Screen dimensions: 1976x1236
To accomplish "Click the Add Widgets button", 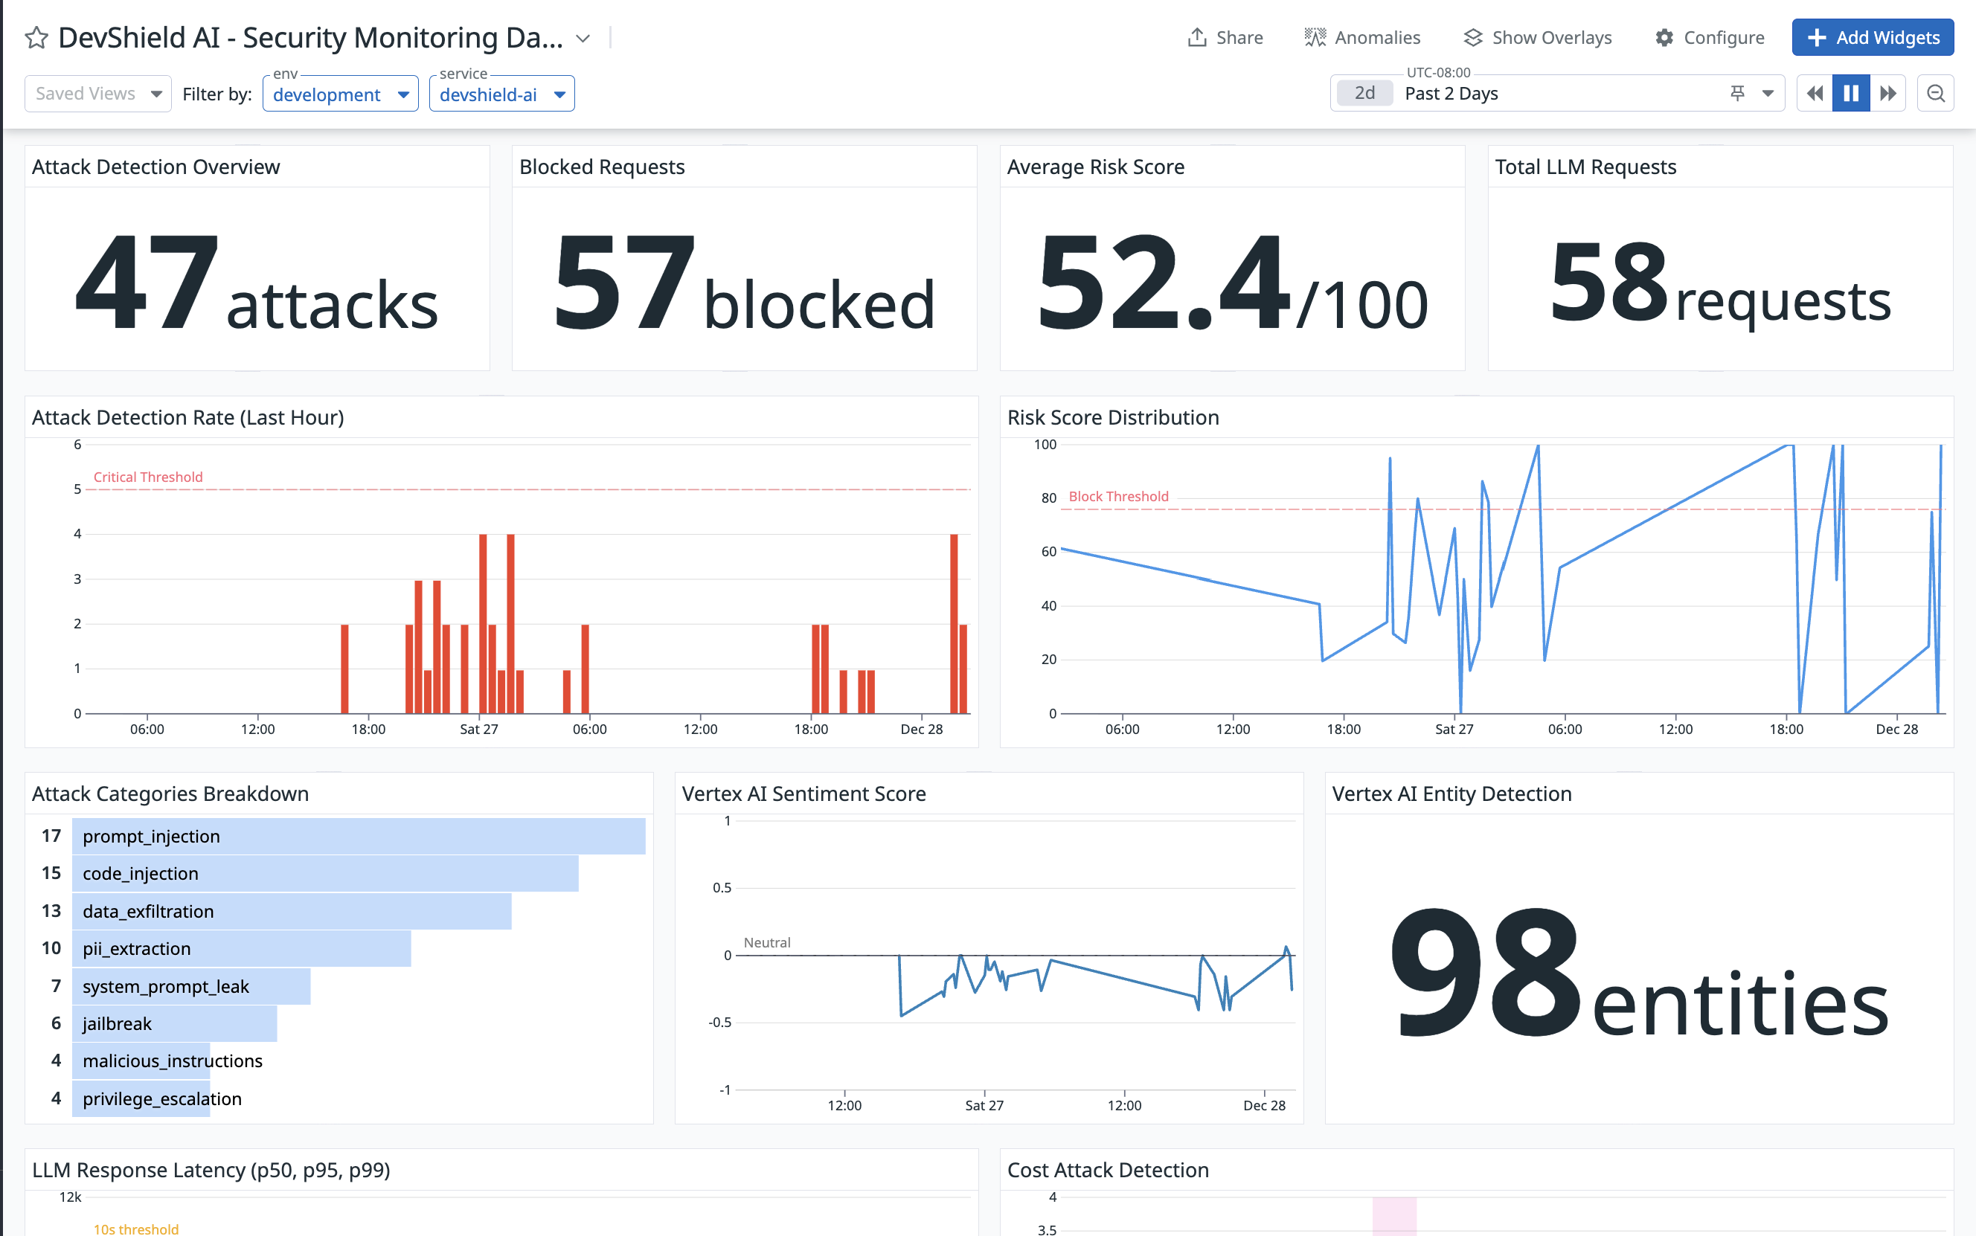I will coord(1872,38).
